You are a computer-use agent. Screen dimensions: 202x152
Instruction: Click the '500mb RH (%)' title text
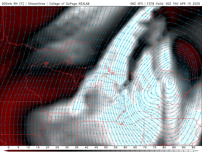point(13,4)
